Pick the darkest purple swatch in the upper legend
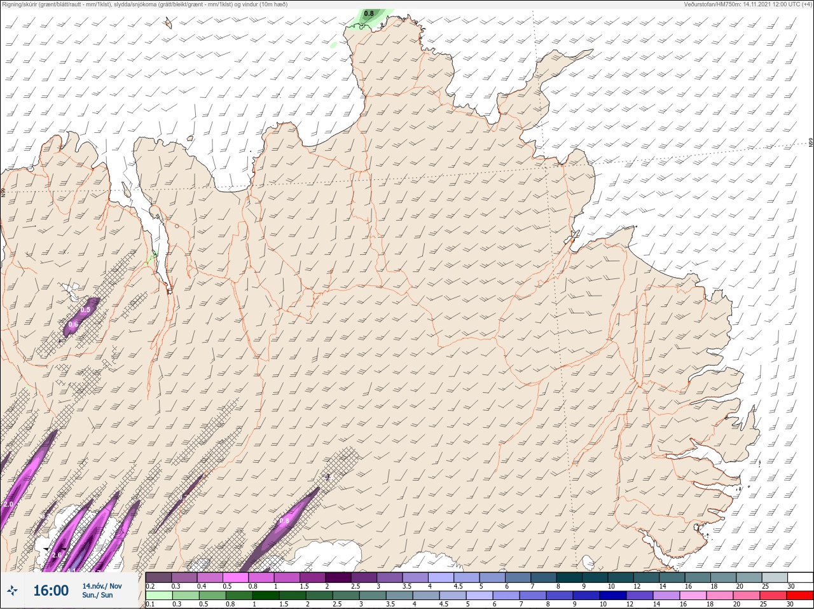814x609 pixels. (x=338, y=577)
